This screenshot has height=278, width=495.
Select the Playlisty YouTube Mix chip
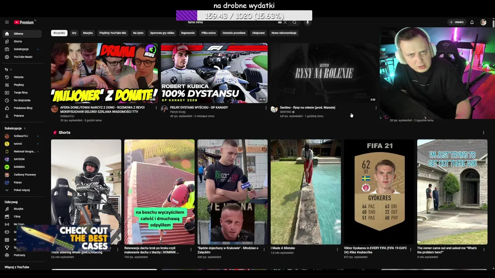click(x=113, y=33)
